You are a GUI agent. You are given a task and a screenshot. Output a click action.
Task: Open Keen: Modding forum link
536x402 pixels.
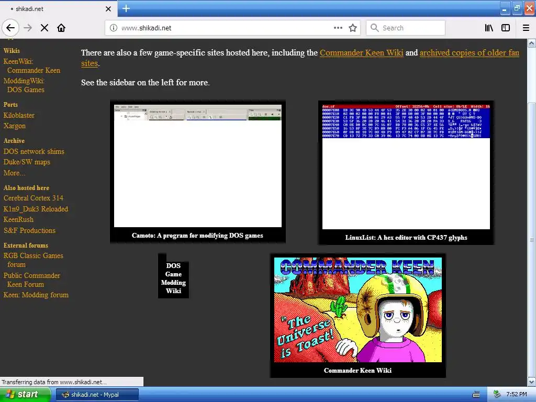36,295
